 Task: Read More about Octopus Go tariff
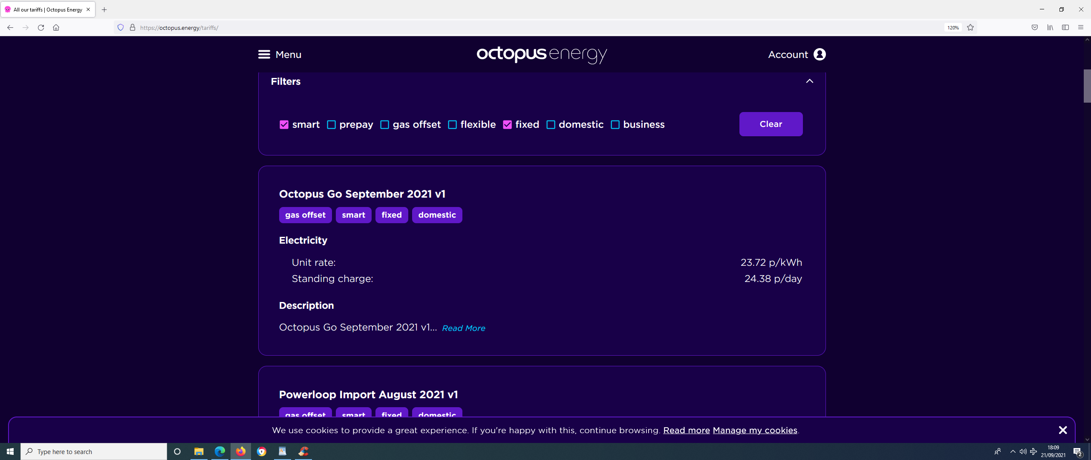pyautogui.click(x=464, y=328)
